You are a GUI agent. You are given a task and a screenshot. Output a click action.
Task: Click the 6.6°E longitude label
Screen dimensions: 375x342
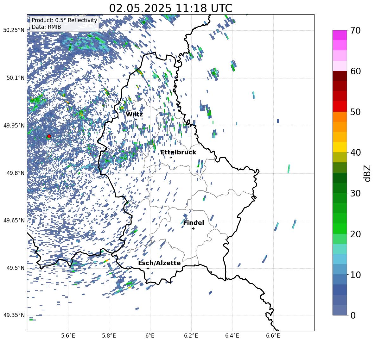coord(273,336)
